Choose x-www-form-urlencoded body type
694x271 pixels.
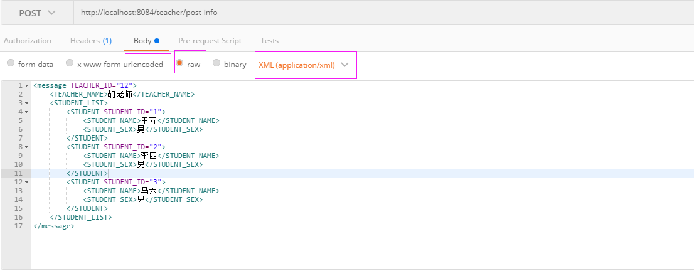pos(70,63)
